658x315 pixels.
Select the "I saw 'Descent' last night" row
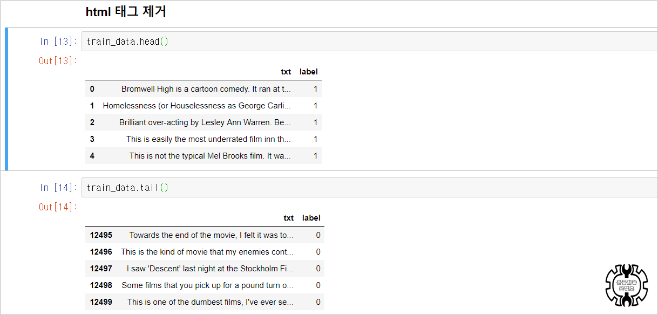pos(205,269)
